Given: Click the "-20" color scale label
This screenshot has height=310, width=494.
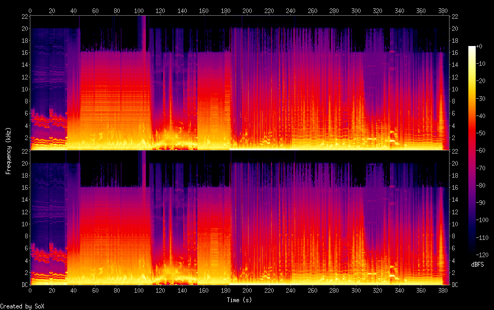Looking at the screenshot, I should (480, 81).
